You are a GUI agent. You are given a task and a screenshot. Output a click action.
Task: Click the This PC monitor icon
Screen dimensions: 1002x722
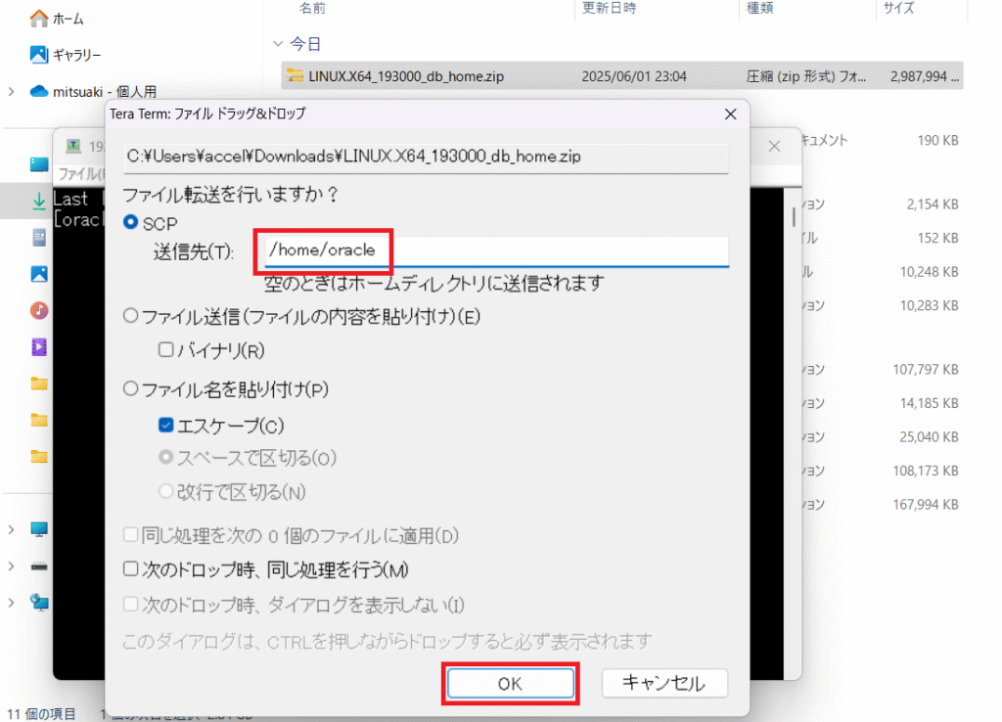(x=39, y=529)
